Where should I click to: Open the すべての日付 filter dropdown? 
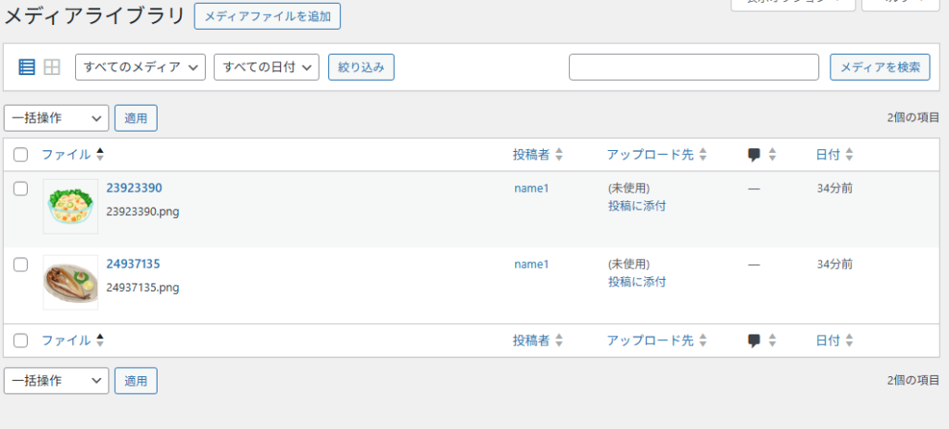coord(266,67)
